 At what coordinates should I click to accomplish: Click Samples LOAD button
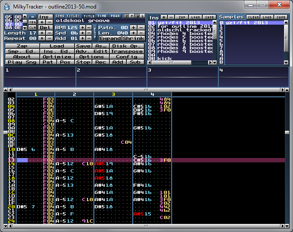tap(267, 17)
